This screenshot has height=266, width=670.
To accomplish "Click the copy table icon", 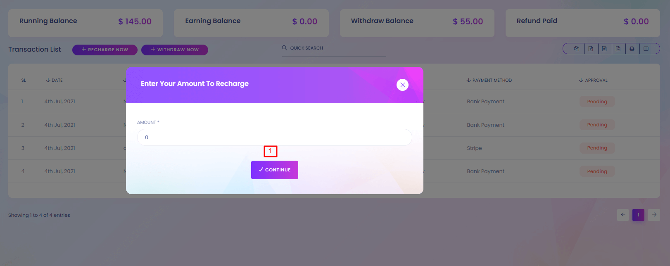I will pyautogui.click(x=577, y=49).
